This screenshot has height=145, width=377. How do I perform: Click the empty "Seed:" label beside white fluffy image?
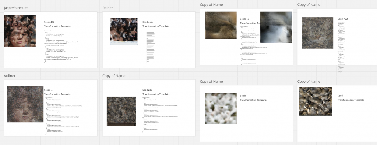[243, 96]
